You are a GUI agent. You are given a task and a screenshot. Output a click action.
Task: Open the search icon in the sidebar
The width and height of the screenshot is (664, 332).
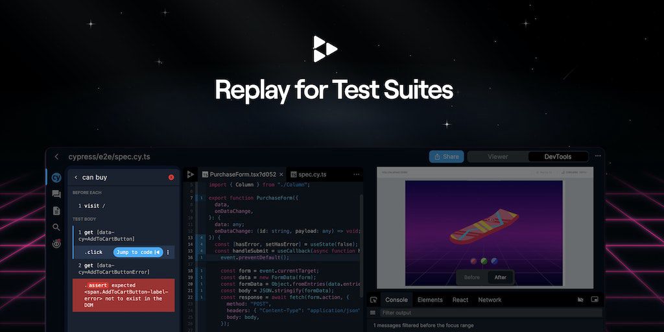(56, 227)
